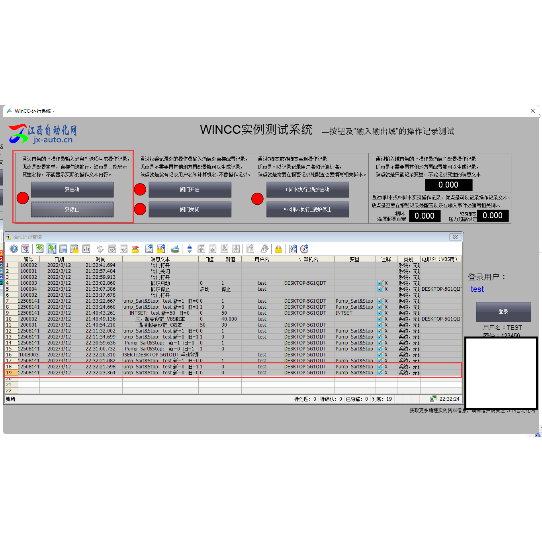Click the 变量 column header
The height and width of the screenshot is (542, 542).
point(355,259)
